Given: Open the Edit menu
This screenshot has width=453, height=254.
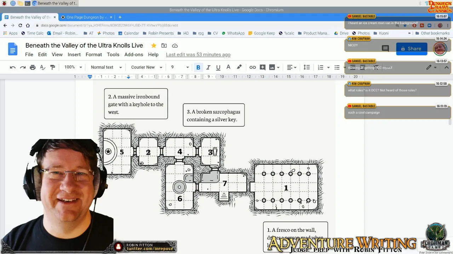Looking at the screenshot, I should (x=42, y=54).
